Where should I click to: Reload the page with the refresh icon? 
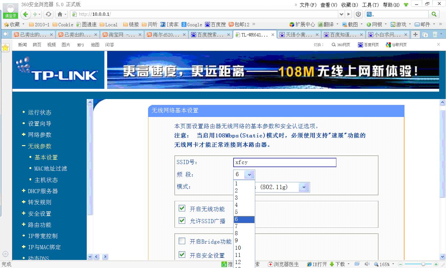point(48,14)
